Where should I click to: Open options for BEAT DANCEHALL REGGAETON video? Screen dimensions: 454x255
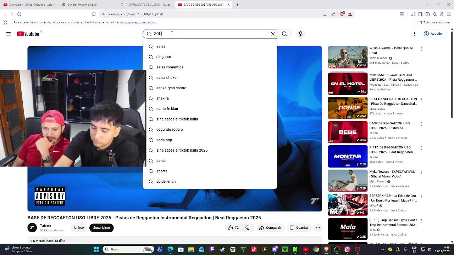point(421,100)
